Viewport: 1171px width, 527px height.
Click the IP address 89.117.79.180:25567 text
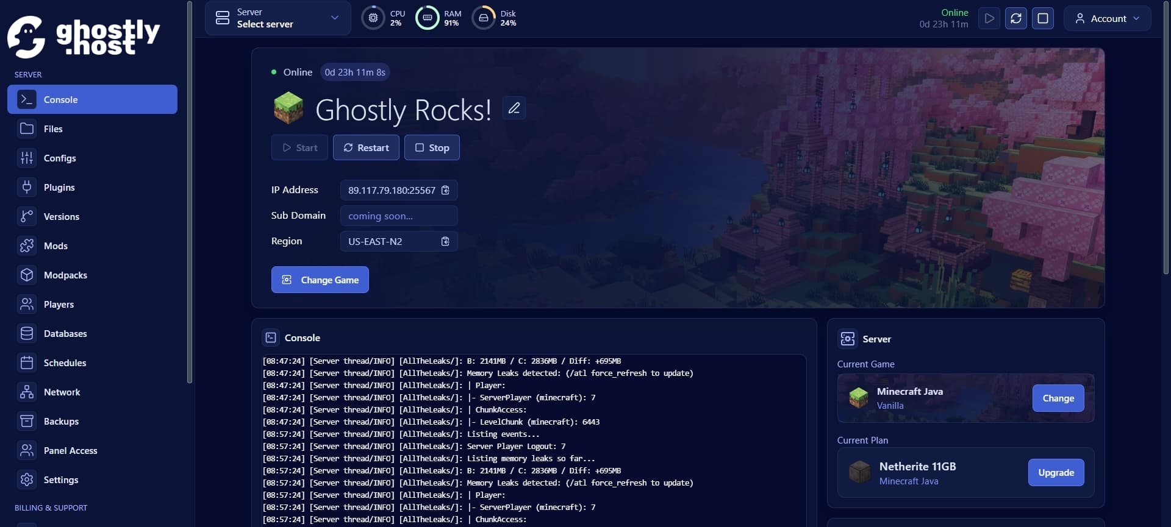[392, 190]
